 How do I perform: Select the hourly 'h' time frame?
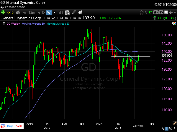tap(39, 12)
